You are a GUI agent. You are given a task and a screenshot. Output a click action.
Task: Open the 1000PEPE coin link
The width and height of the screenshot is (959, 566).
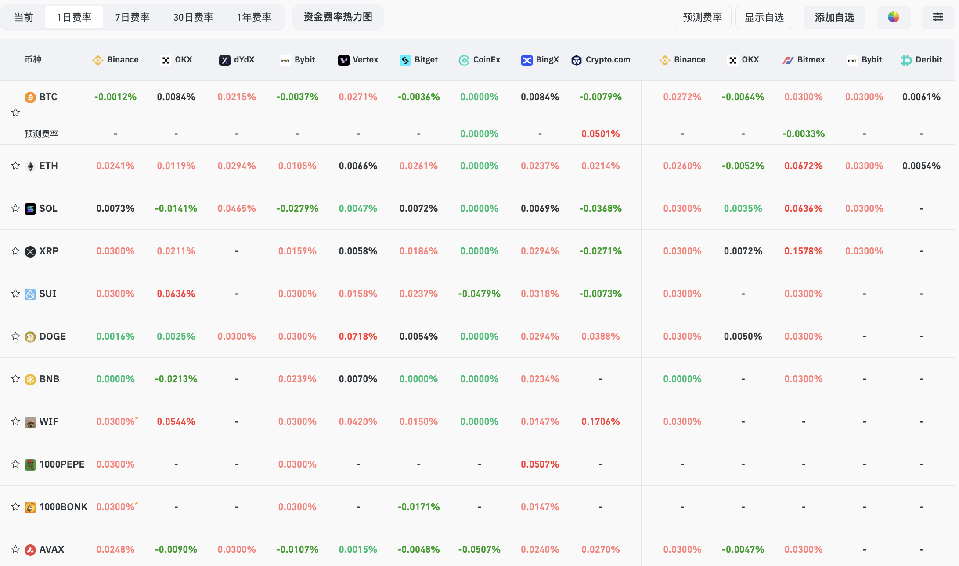pyautogui.click(x=61, y=464)
